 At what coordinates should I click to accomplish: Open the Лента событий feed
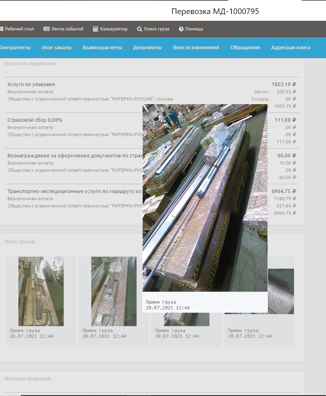coord(63,29)
